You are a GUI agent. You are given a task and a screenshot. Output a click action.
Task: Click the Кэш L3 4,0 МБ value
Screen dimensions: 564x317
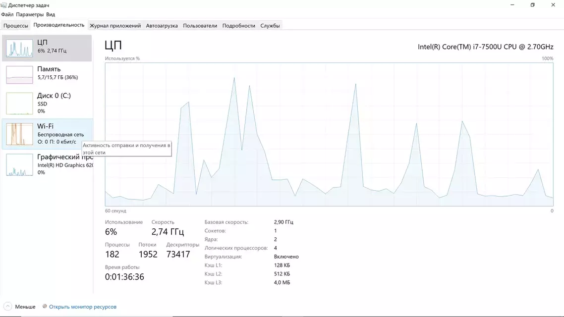[282, 282]
